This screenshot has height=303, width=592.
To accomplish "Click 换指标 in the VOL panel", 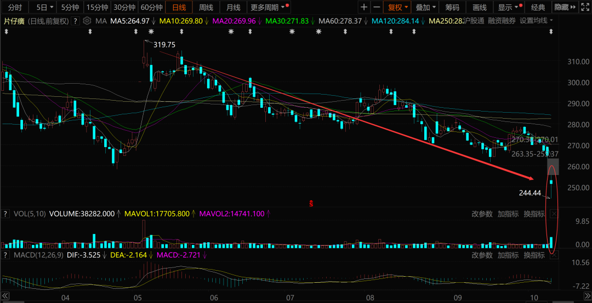I will [534, 214].
